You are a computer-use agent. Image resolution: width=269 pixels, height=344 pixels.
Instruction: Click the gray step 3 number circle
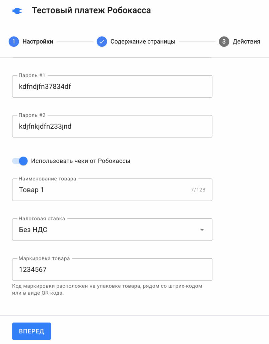pyautogui.click(x=224, y=42)
